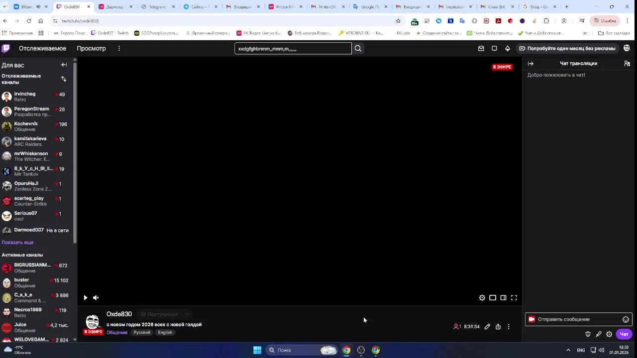Open the Европа Плюс bookmark
637x358 pixels.
[69, 33]
